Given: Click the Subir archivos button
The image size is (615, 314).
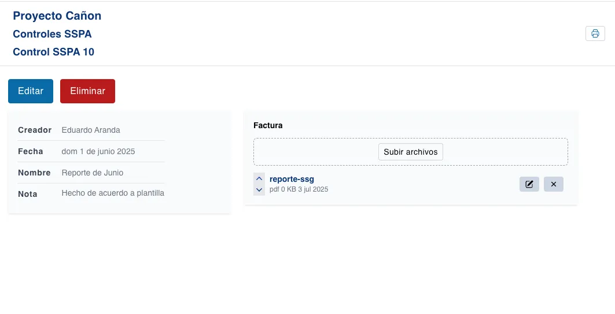Looking at the screenshot, I should (x=410, y=152).
